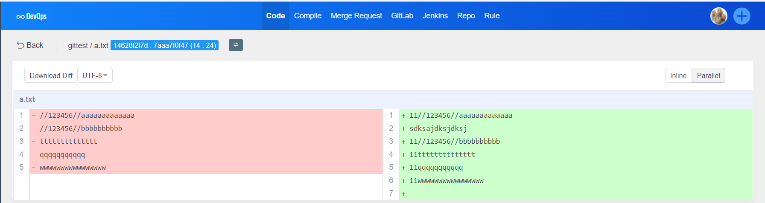The image size is (765, 203).
Task: Click the commit hash range badge
Action: click(x=164, y=45)
